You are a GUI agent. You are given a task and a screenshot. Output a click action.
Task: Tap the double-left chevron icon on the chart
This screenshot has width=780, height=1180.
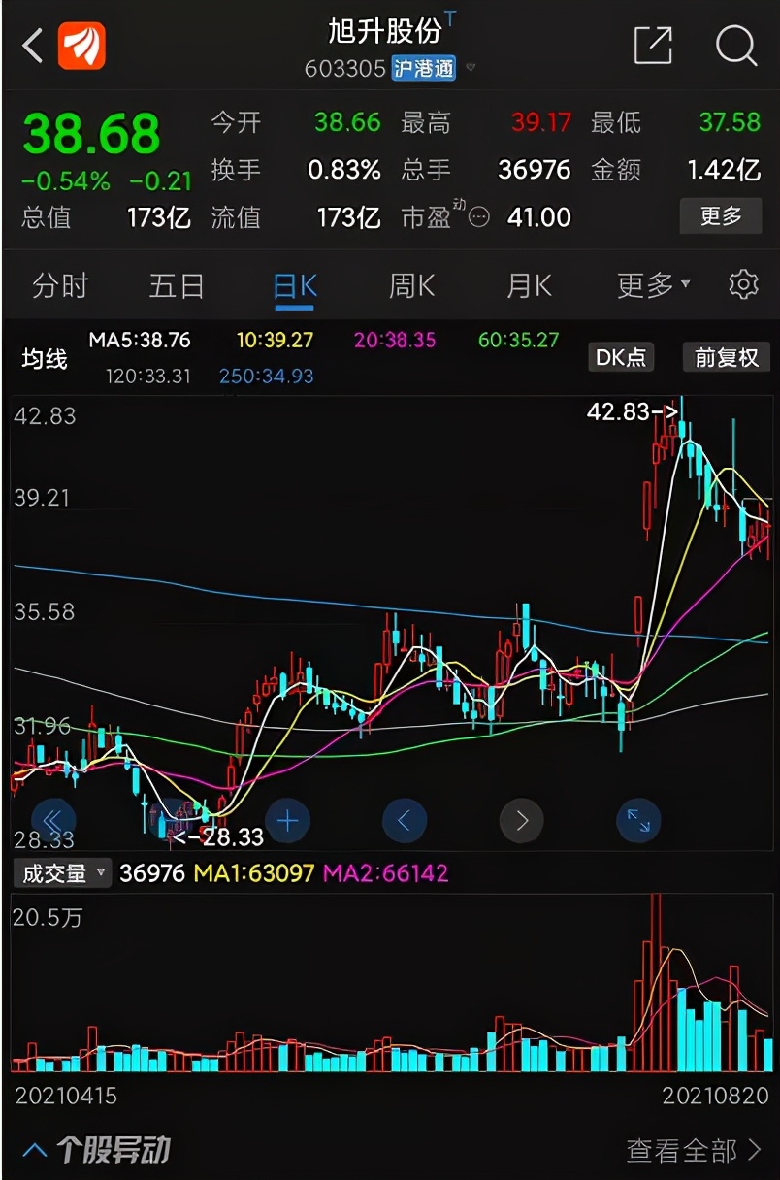click(53, 820)
